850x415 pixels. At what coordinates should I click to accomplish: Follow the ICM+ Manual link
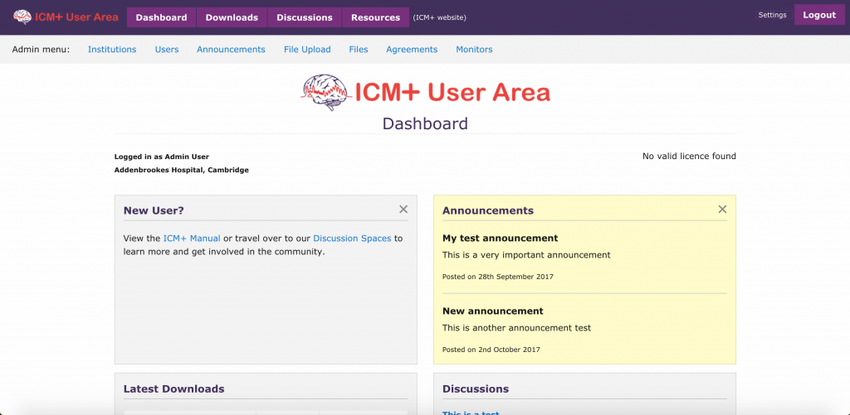pyautogui.click(x=192, y=239)
